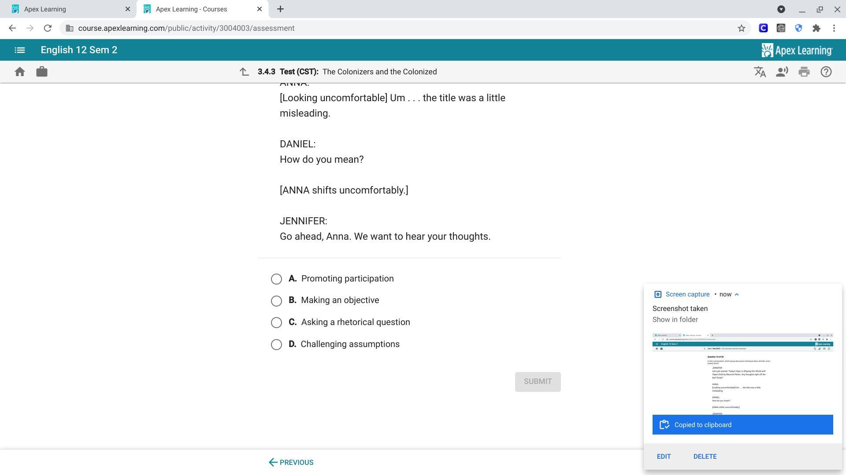Screen dimensions: 846x475
Task: Activate the text-to-speech reader icon
Action: pos(782,72)
